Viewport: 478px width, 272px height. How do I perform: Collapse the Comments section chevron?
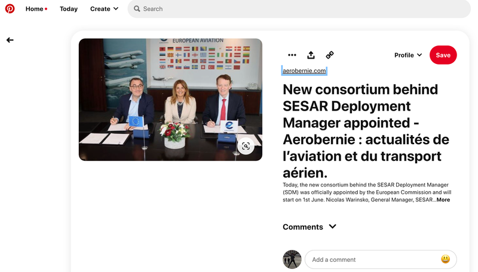(333, 227)
